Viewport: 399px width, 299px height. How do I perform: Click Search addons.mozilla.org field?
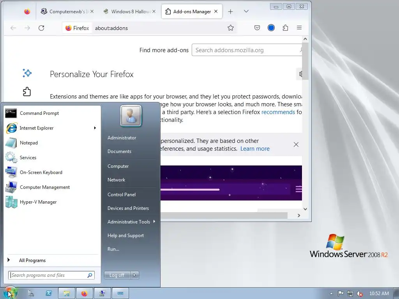(x=247, y=50)
